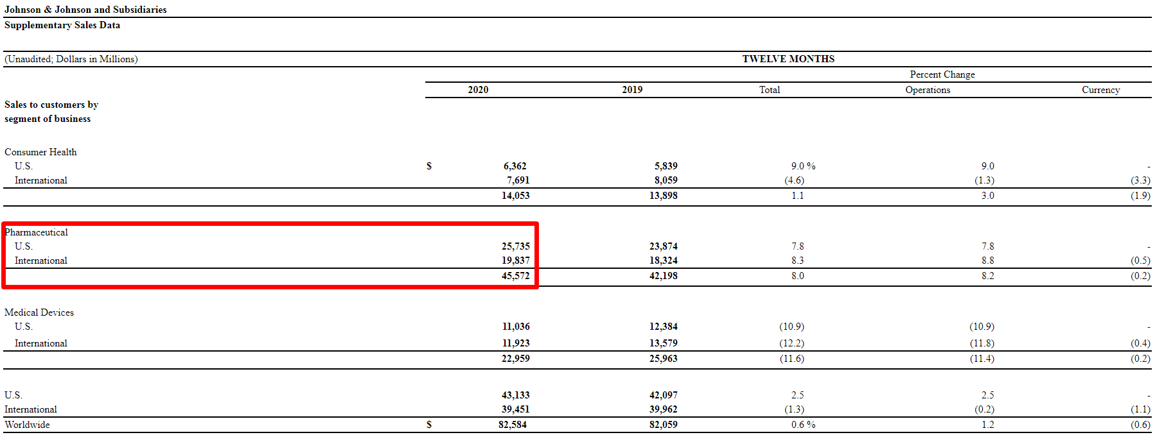Select the '8.2' operations change cell

click(x=988, y=276)
